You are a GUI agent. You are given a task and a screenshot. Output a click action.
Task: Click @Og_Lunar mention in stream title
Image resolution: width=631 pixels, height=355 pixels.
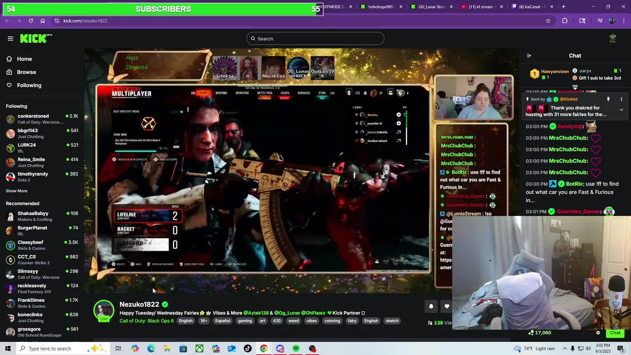coord(287,313)
